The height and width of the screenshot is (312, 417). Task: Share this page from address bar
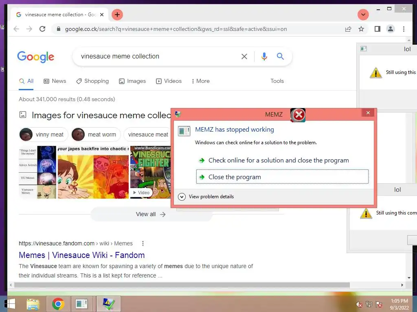point(348,29)
